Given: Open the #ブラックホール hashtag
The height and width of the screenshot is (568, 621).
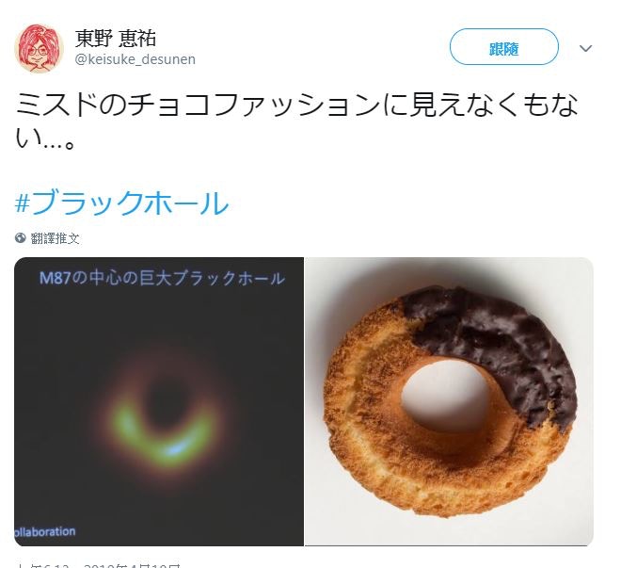Looking at the screenshot, I should [x=122, y=203].
